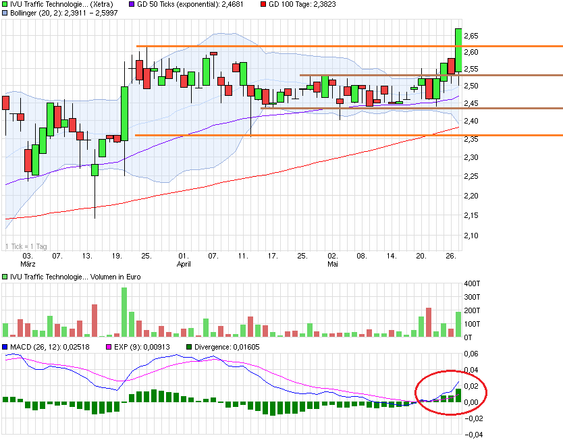The image size is (563, 440).
Task: Select the April label on the time axis
Action: coord(182,263)
